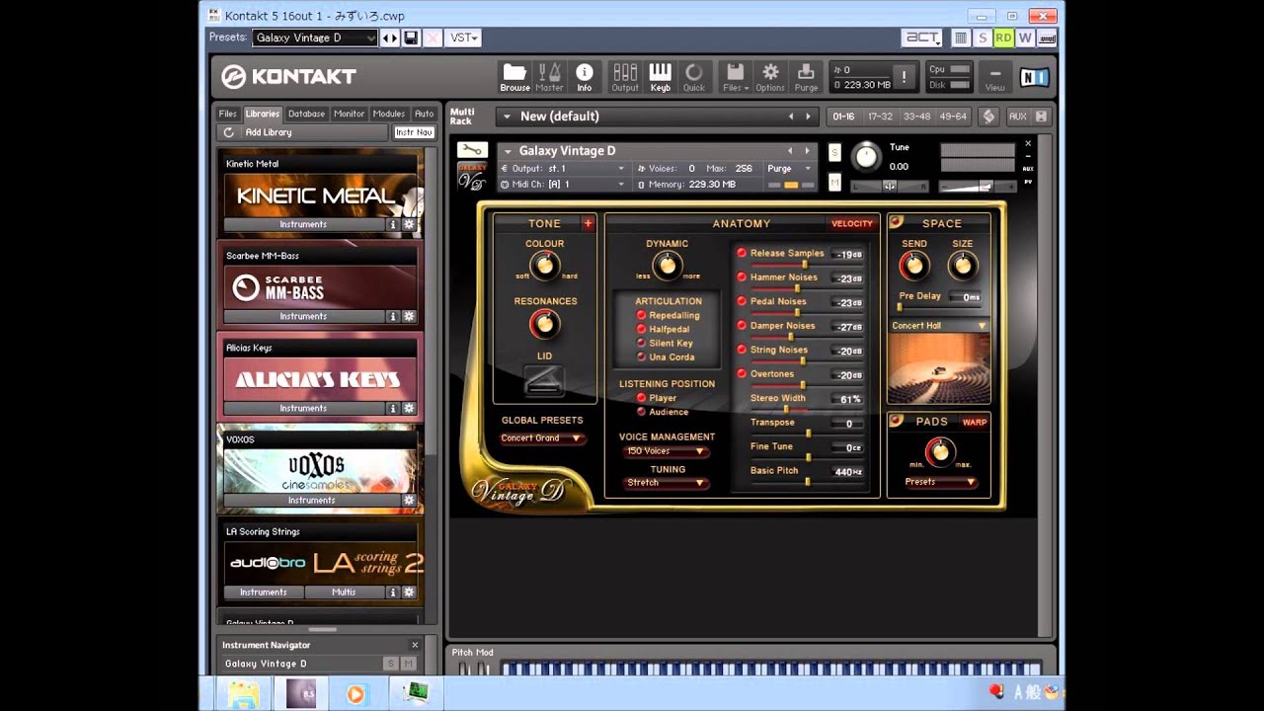
Task: Toggle the Overtones LED
Action: 742,374
